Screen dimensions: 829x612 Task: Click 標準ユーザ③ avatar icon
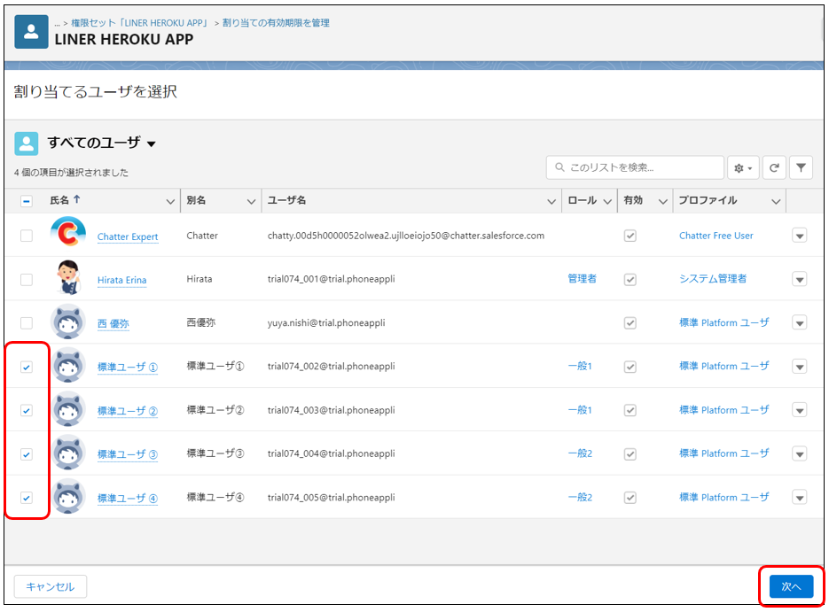(x=68, y=453)
